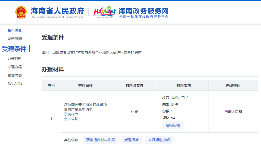
Task: Navigate to 收费内容 section
Action: coord(15,75)
